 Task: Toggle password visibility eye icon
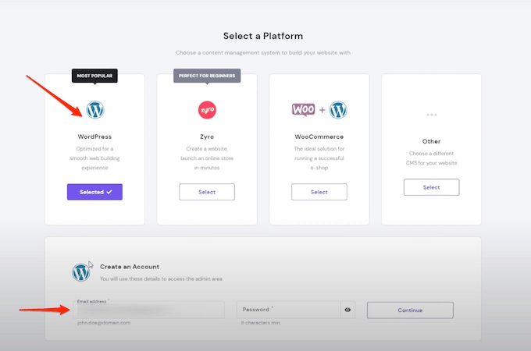pos(347,310)
